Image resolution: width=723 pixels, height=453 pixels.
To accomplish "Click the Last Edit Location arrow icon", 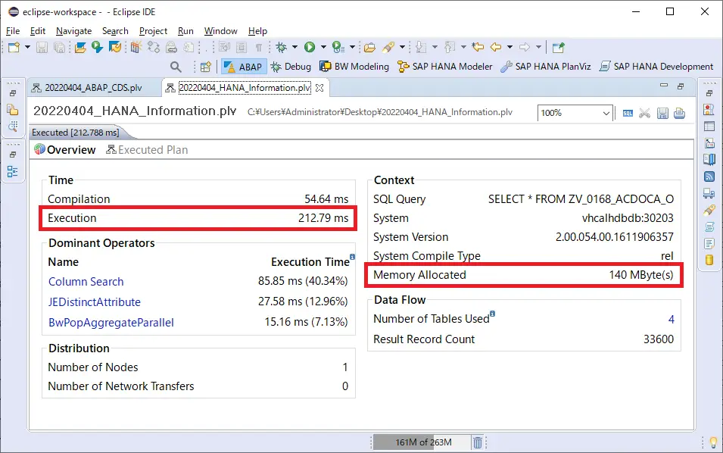I will pos(478,47).
